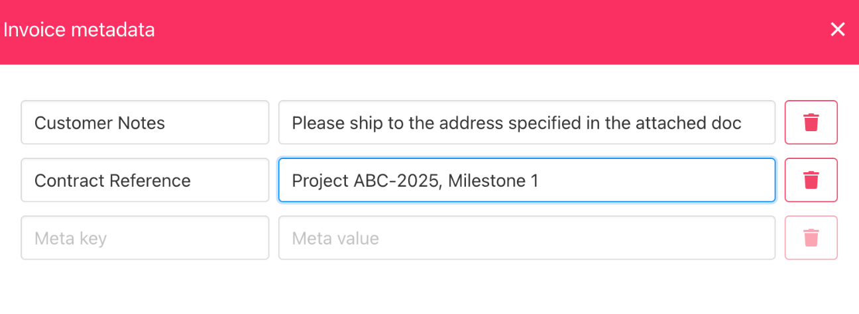Close the Invoice metadata dialog
859x314 pixels.
coord(838,29)
